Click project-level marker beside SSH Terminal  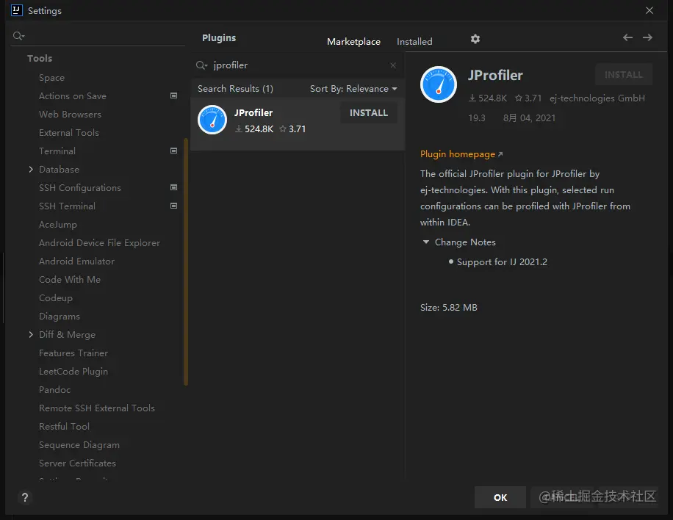(174, 206)
